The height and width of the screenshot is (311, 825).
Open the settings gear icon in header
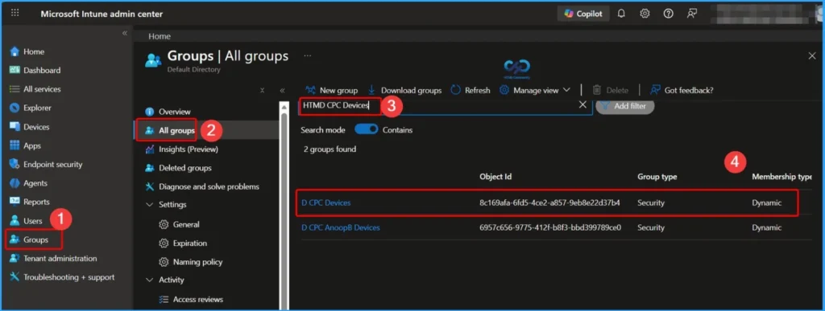coord(645,14)
